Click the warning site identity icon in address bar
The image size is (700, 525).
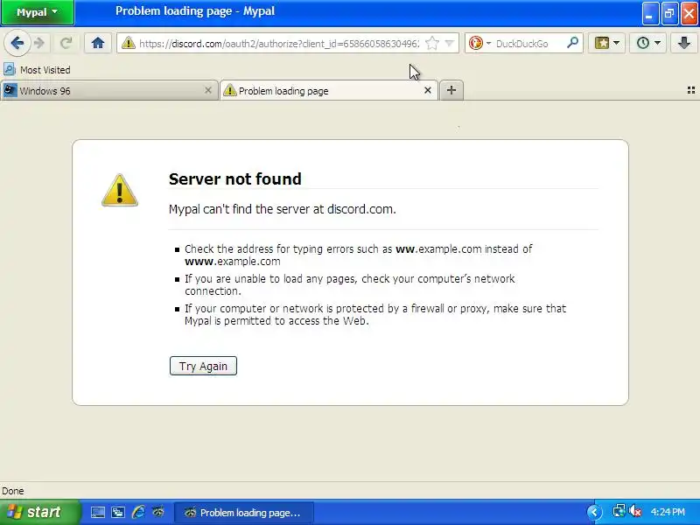[128, 43]
